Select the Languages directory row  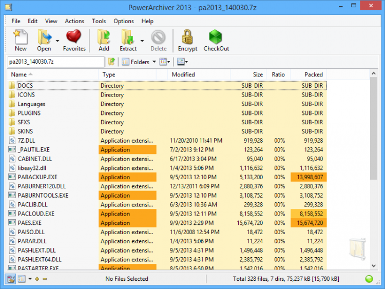(x=167, y=104)
